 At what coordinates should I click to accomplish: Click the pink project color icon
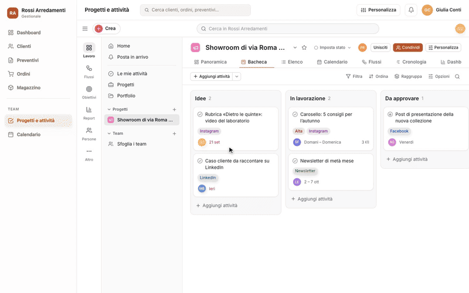(x=195, y=47)
